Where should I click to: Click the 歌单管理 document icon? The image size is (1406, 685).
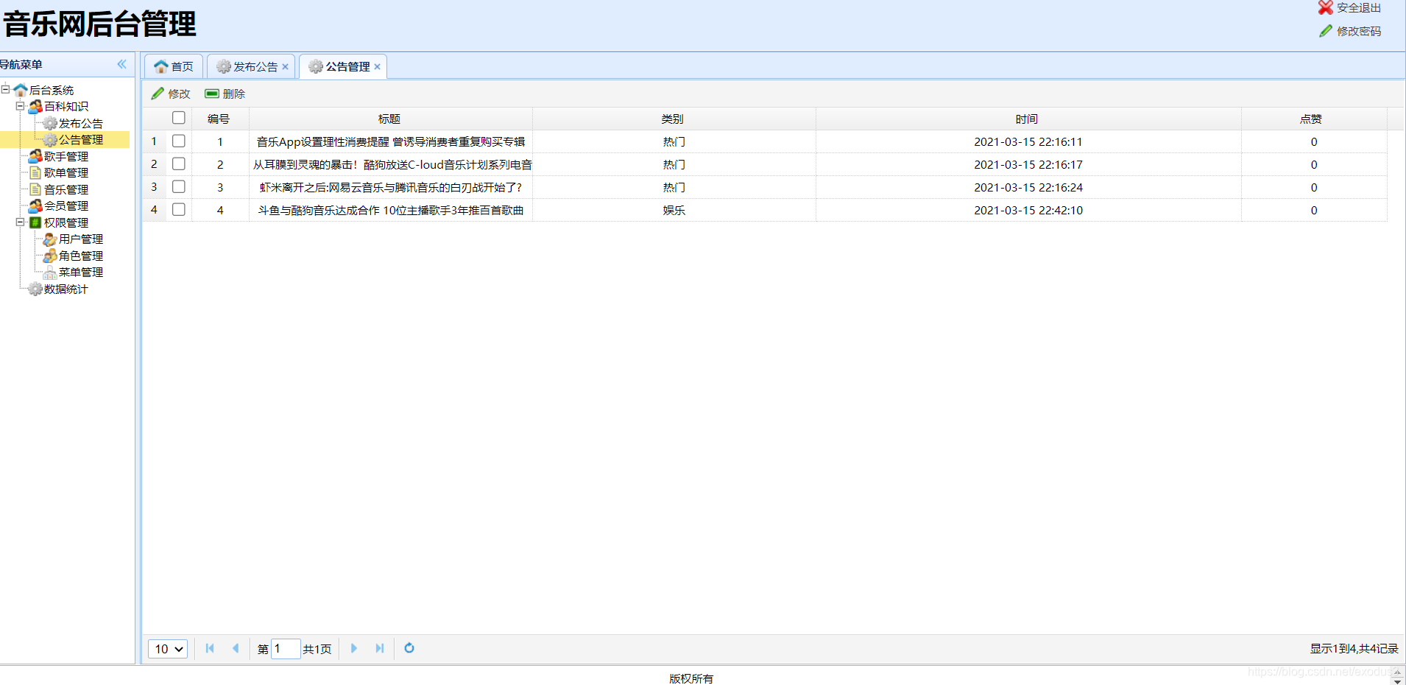pos(35,173)
